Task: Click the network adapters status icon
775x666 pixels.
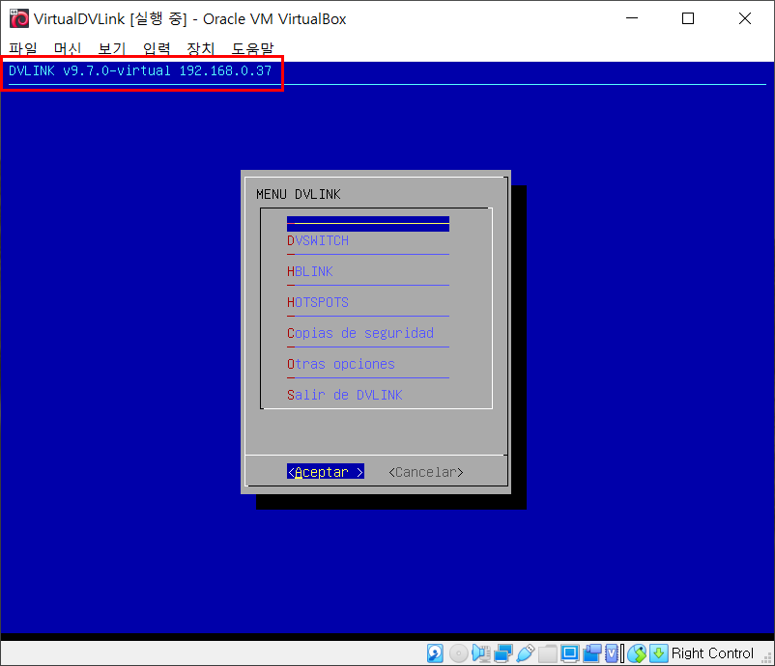Action: point(503,653)
